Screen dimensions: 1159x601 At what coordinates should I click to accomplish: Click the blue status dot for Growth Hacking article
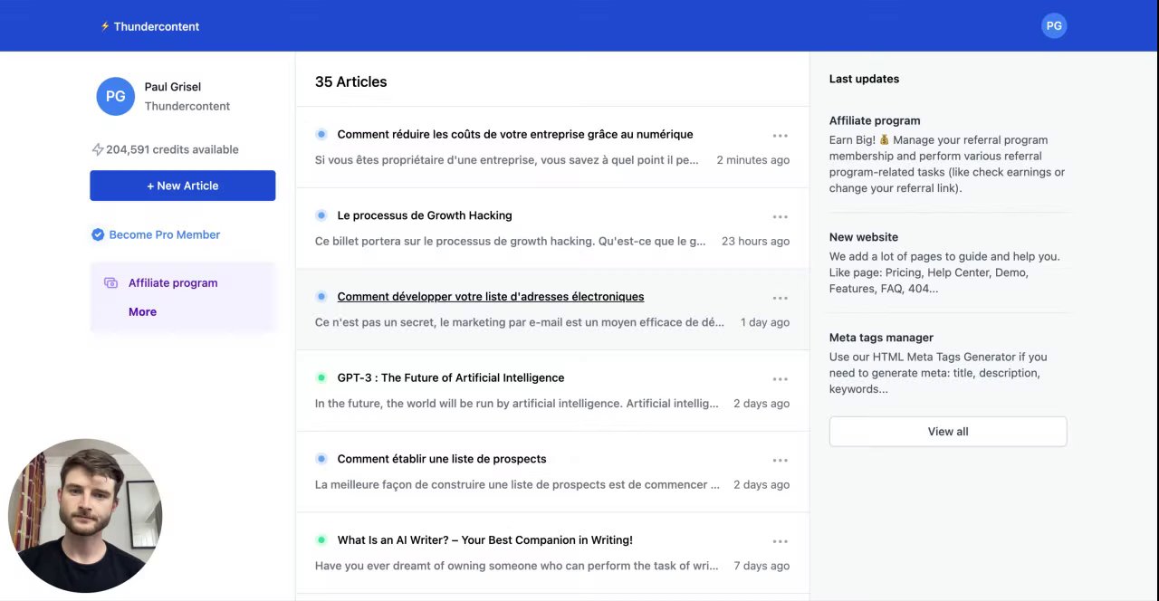[x=321, y=215]
